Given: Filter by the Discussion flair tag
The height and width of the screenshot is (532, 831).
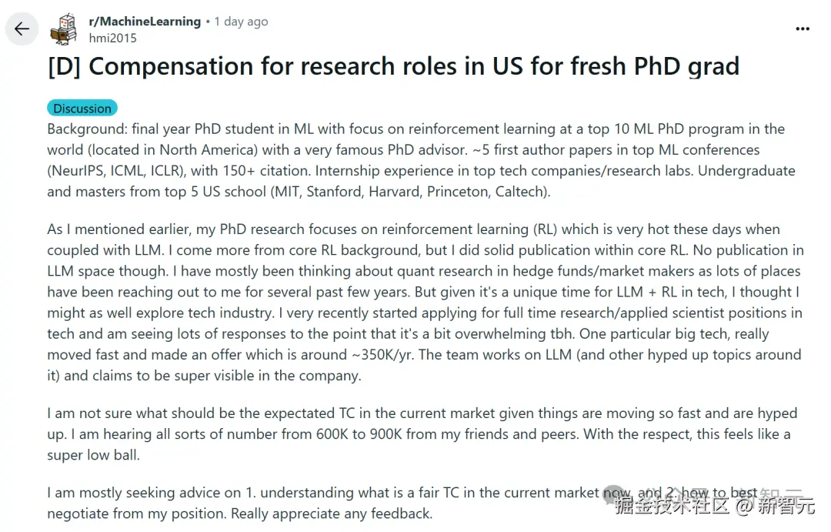Looking at the screenshot, I should [x=82, y=109].
